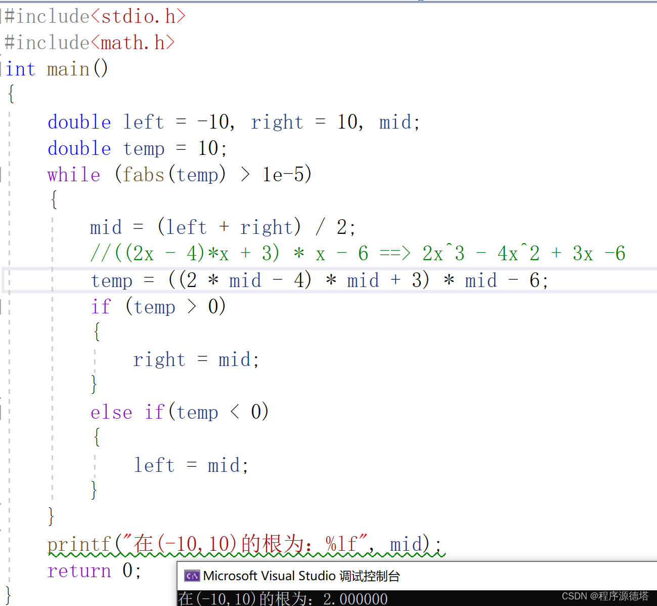This screenshot has height=606, width=657.
Task: Click the 'right = mid;' assignment
Action: click(x=196, y=359)
